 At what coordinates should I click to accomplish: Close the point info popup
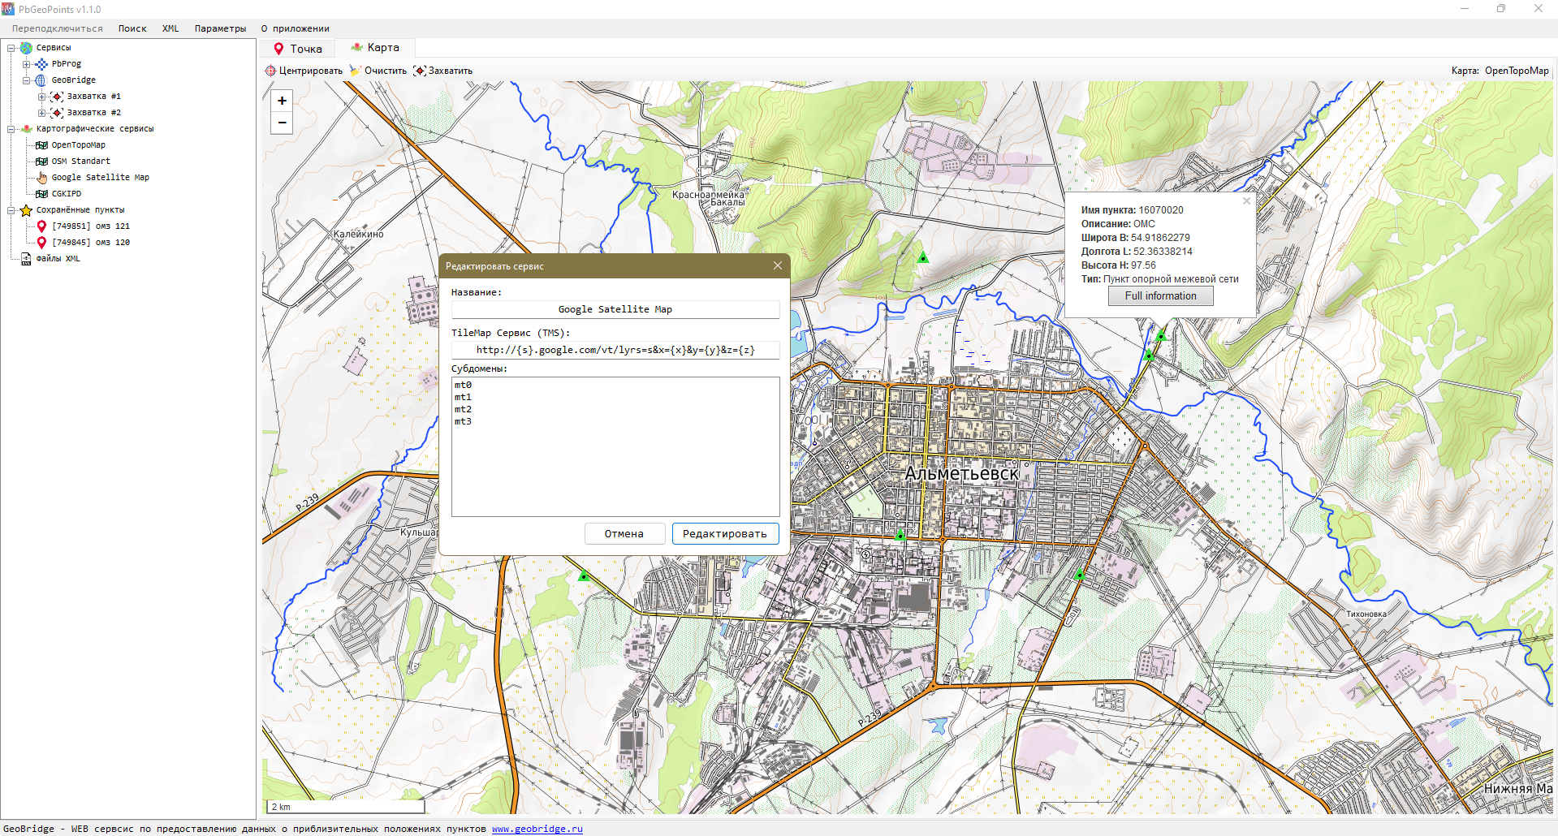point(1246,201)
